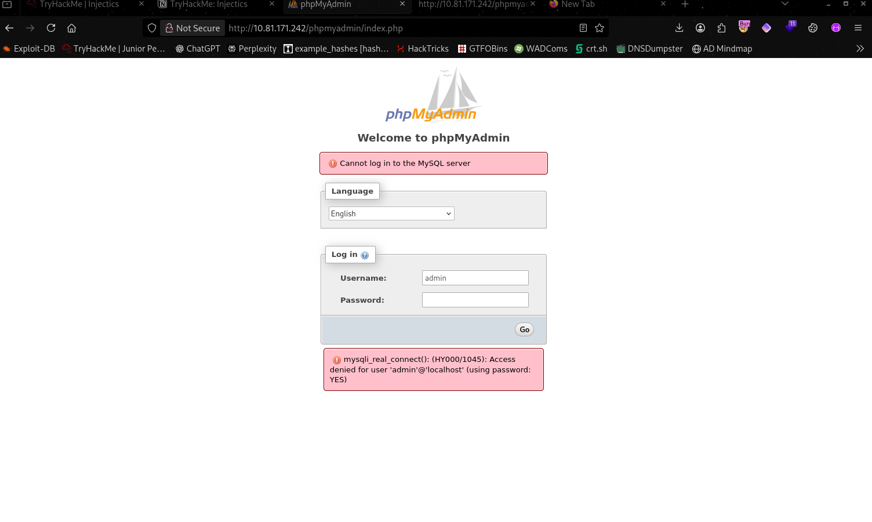
Task: Click into the Password field
Action: coord(475,300)
